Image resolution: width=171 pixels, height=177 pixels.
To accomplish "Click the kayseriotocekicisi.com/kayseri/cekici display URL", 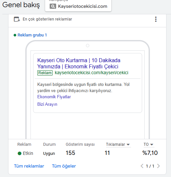I will 92,73.
